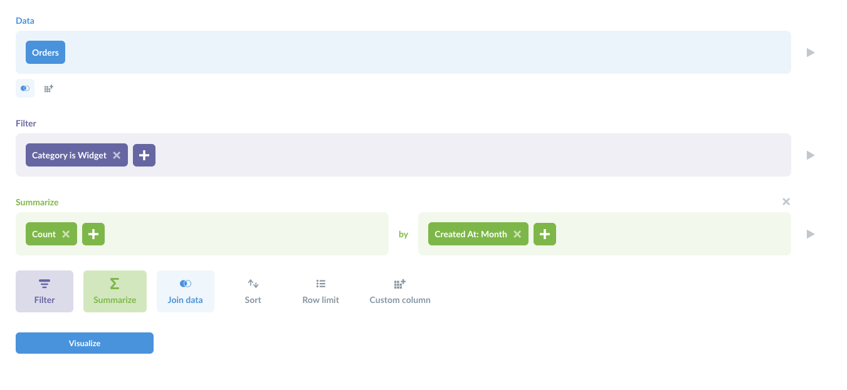
Task: Select the Filter step icon in the toolbar
Action: pyautogui.click(x=44, y=290)
